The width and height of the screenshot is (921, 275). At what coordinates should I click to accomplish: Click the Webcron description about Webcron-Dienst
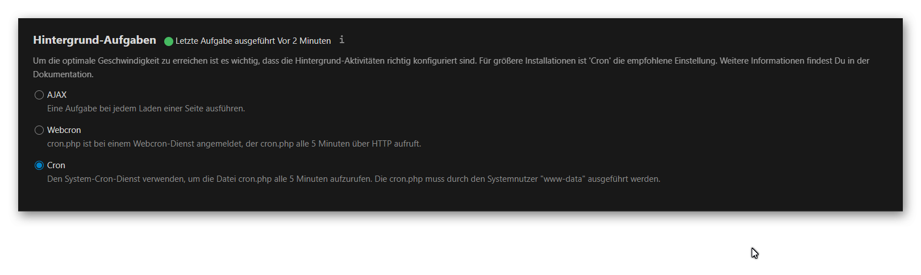(234, 144)
